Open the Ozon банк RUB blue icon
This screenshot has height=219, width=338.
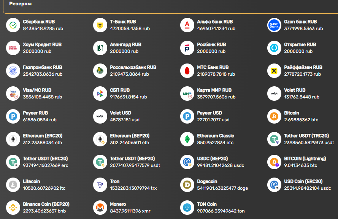(x=275, y=25)
